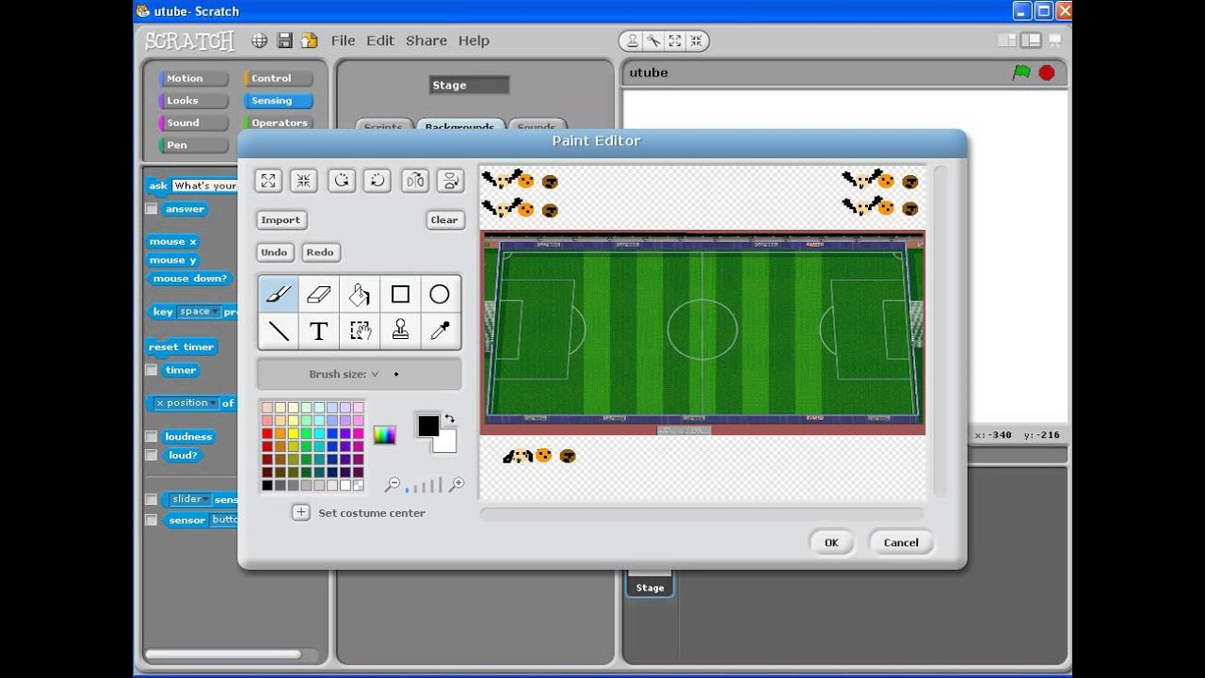Swap foreground and background colors

(x=450, y=419)
